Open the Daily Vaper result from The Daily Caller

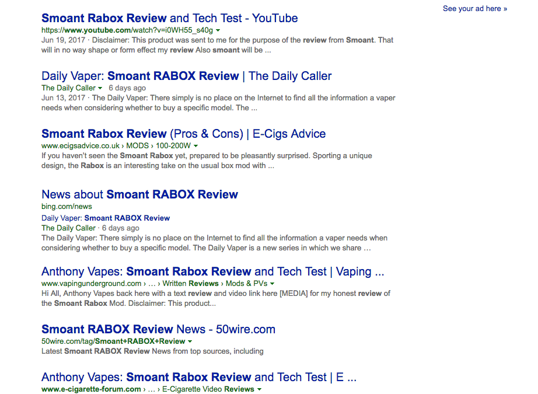tap(186, 76)
